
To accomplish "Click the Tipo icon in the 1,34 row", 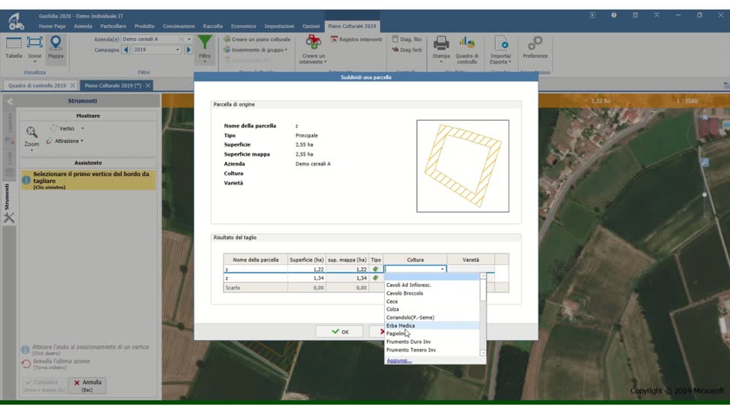I will 376,278.
